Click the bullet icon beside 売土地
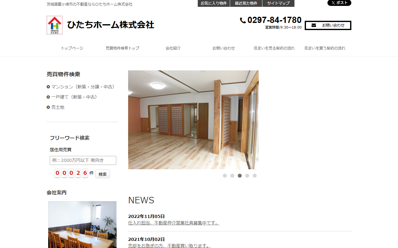This screenshot has width=398, height=248. point(48,107)
